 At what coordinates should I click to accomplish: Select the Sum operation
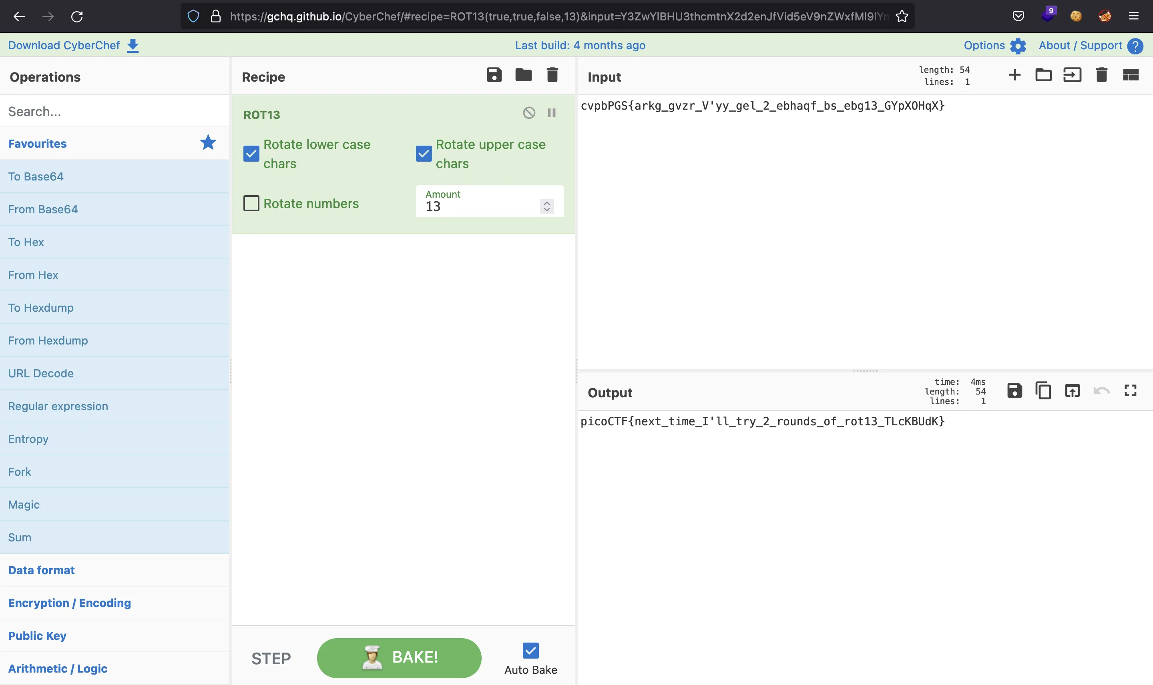(114, 537)
